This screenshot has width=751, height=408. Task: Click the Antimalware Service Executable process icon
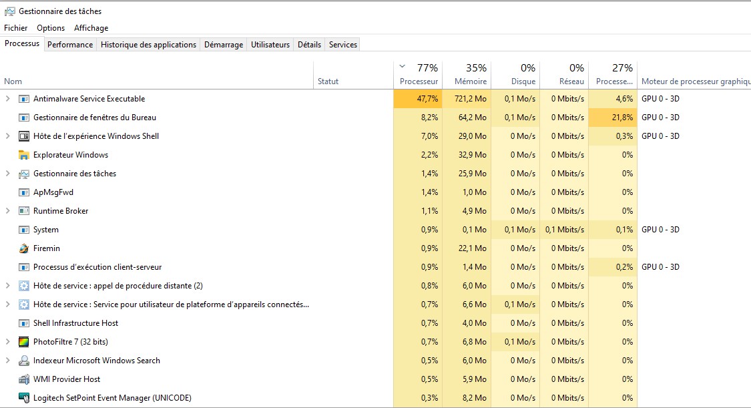(24, 99)
